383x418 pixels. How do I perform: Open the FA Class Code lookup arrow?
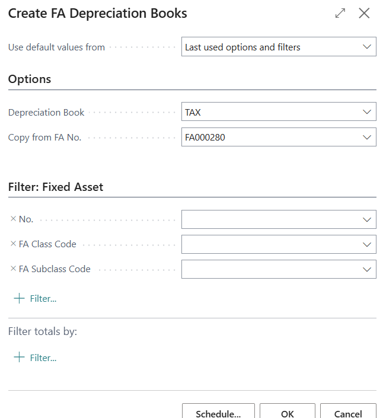367,244
